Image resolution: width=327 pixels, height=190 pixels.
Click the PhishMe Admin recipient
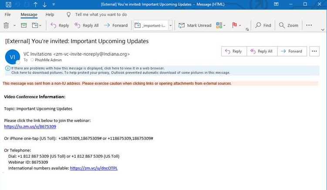point(48,60)
